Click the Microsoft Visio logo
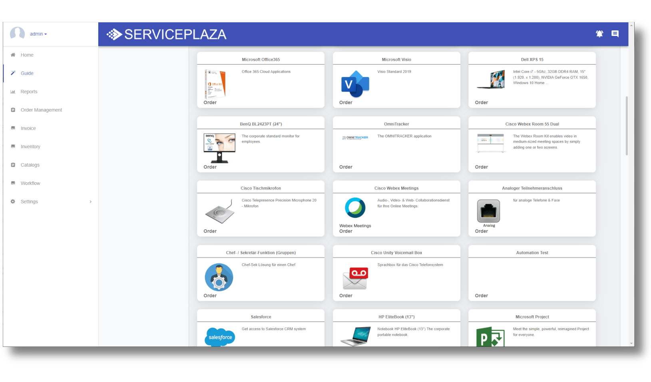Screen dimensions: 651x382 pyautogui.click(x=355, y=84)
